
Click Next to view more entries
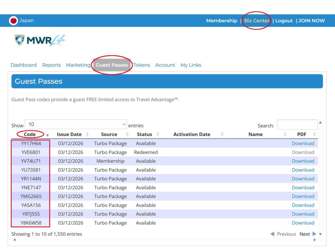(x=305, y=234)
